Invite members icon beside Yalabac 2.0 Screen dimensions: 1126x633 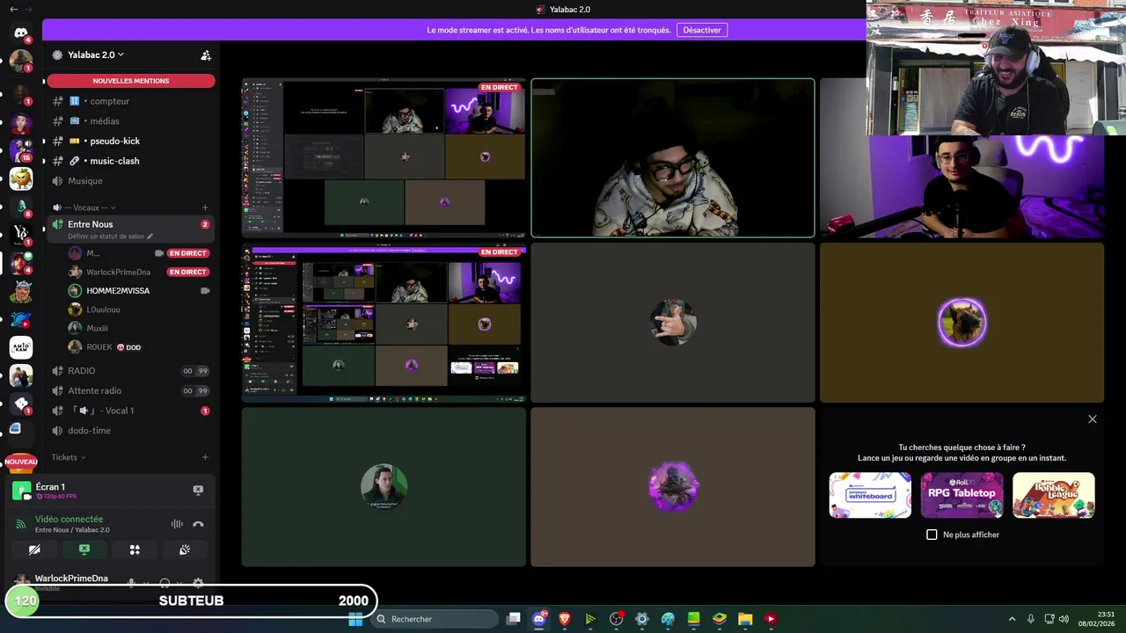pyautogui.click(x=206, y=55)
